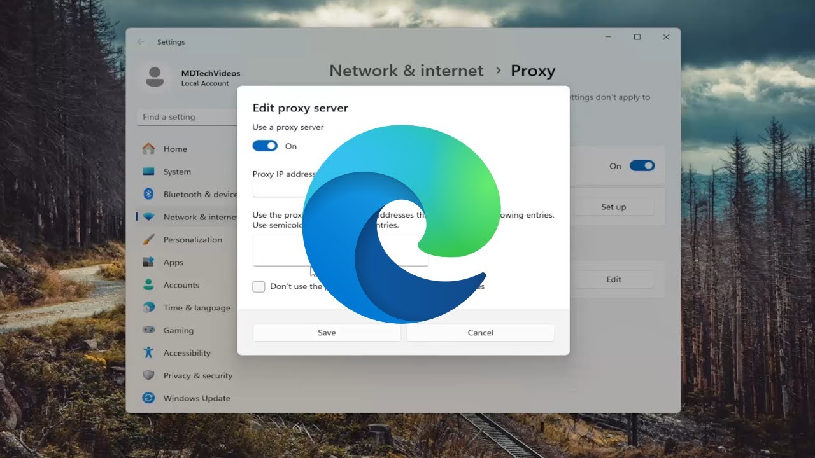
Task: Select System in the sidebar
Action: pos(177,172)
